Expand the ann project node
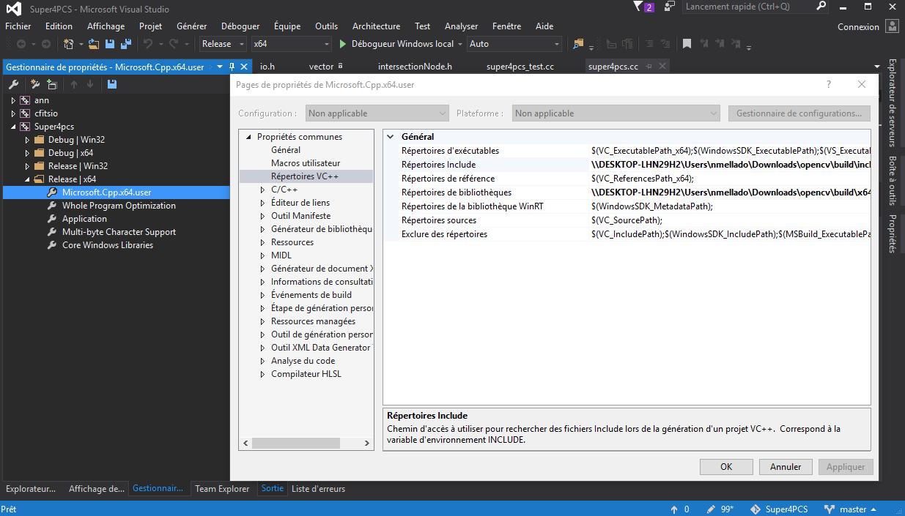The width and height of the screenshot is (905, 516). tap(13, 100)
